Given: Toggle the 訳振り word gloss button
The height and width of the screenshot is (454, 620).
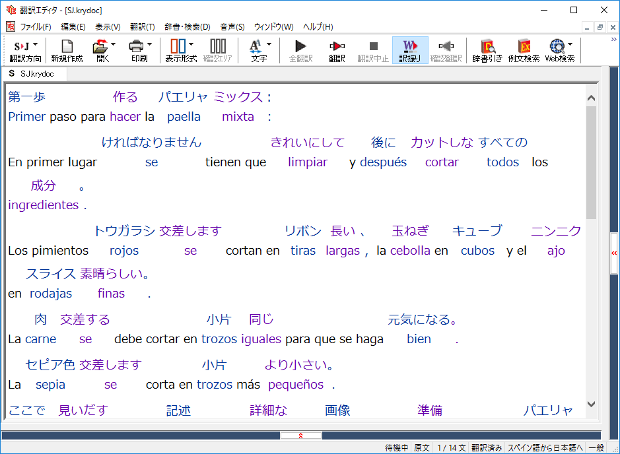Looking at the screenshot, I should [410, 50].
